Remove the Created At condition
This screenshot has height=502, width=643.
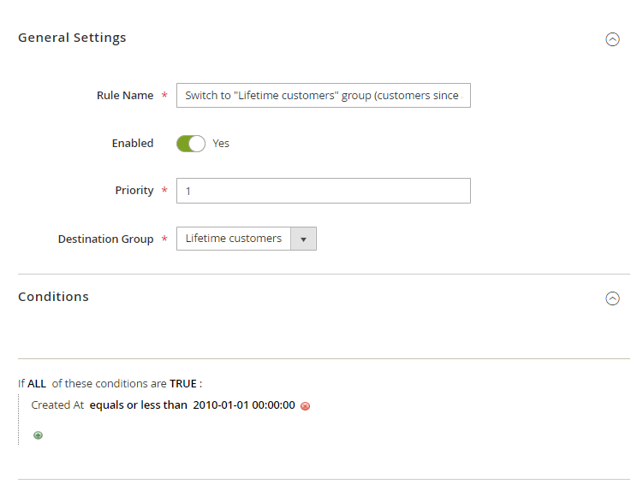click(x=306, y=406)
